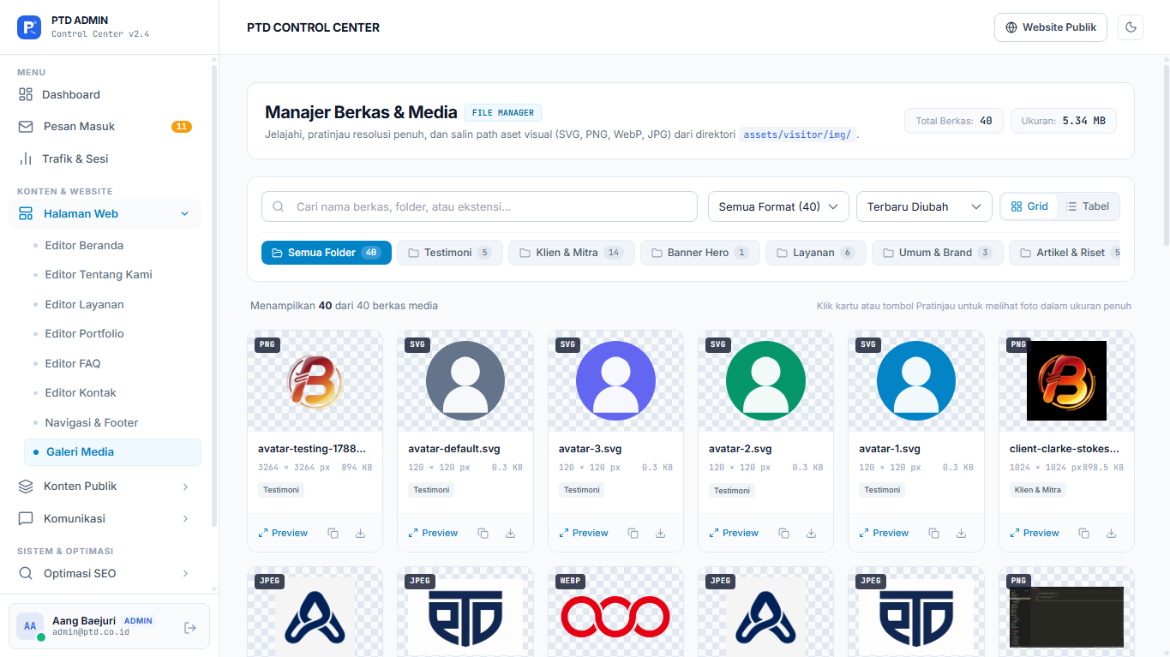Copy path of avatar-3.svg
This screenshot has width=1170, height=657.
pos(633,533)
